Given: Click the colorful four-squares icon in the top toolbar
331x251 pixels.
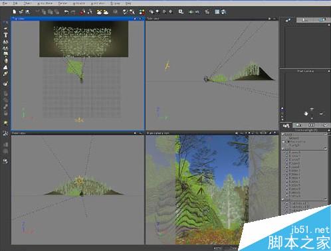Looking at the screenshot, I should pyautogui.click(x=142, y=12).
